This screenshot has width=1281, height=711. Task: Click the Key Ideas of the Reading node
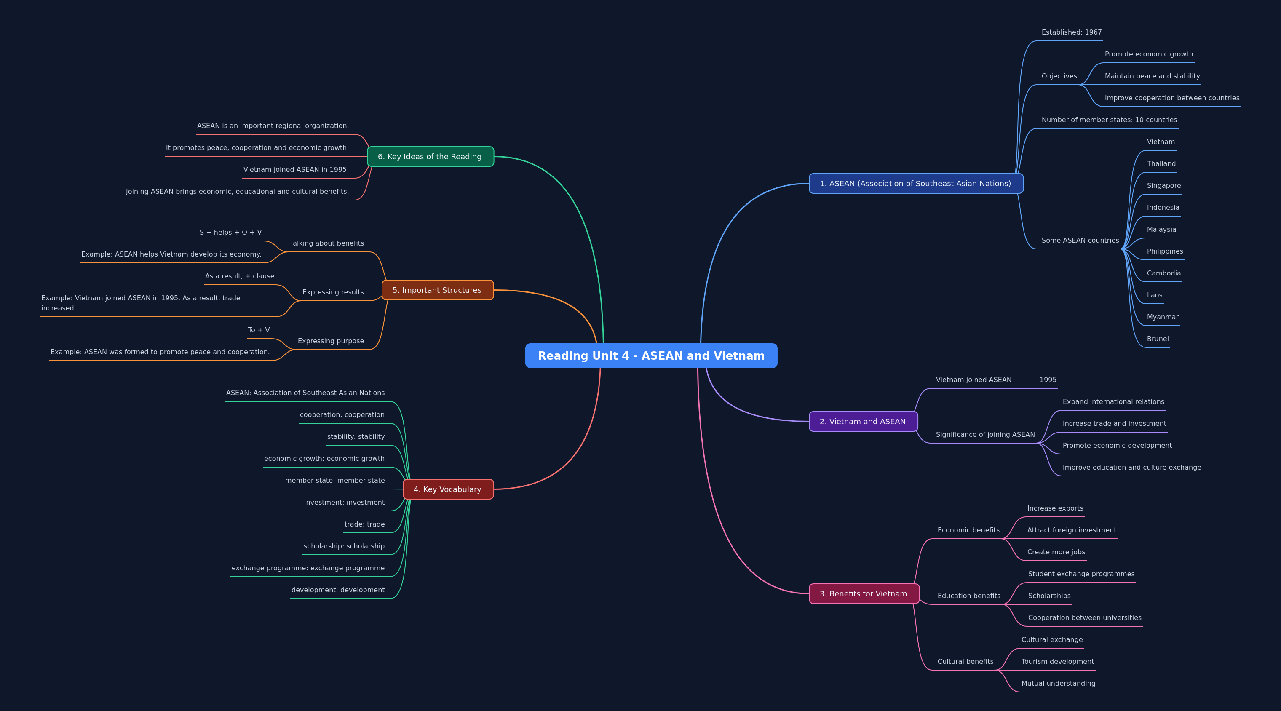coord(430,157)
